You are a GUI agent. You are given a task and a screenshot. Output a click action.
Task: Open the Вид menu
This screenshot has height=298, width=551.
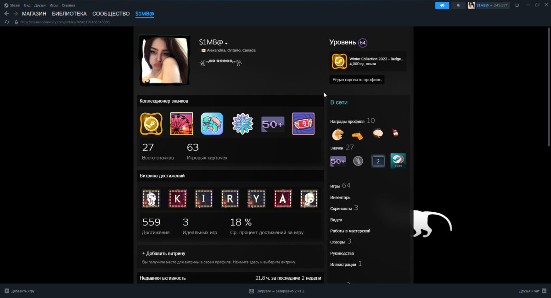coord(27,5)
